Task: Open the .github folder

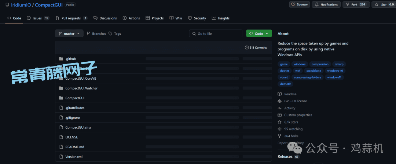Action: (71, 58)
